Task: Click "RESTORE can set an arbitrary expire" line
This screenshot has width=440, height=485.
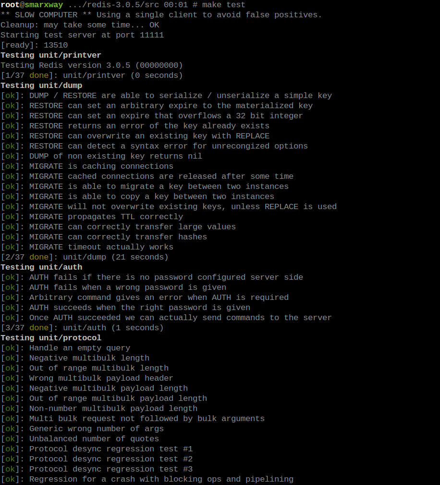Action: 157,106
